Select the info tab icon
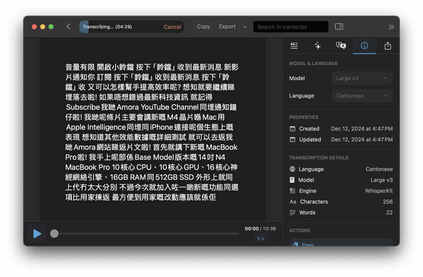Viewport: 423px width, 277px height. coord(364,46)
